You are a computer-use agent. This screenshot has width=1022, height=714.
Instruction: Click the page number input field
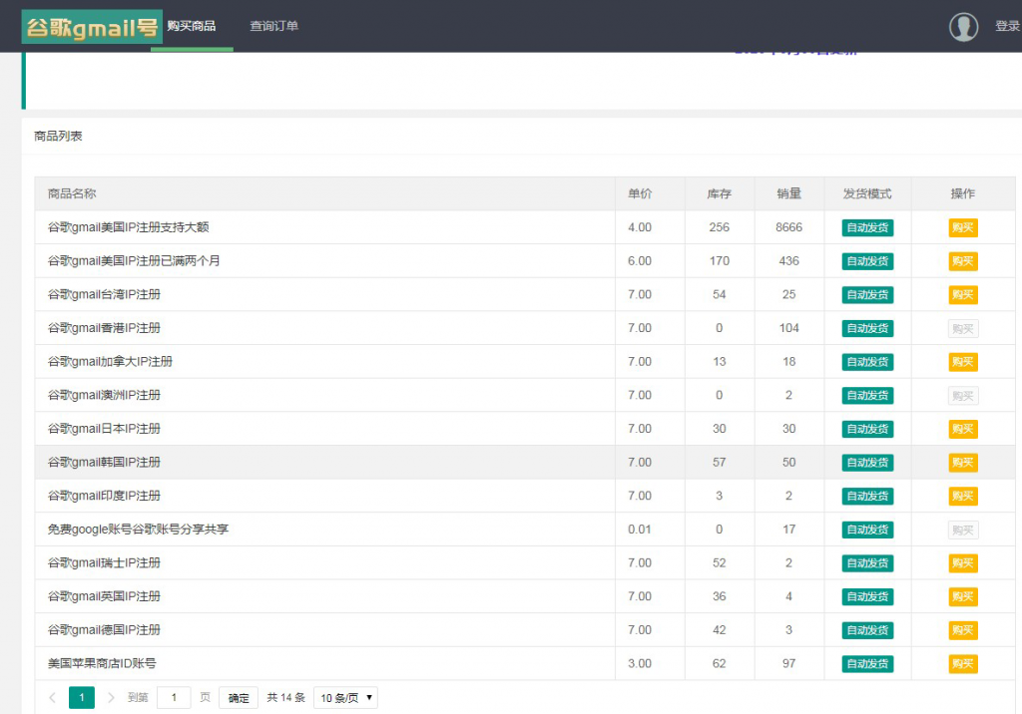click(x=174, y=698)
